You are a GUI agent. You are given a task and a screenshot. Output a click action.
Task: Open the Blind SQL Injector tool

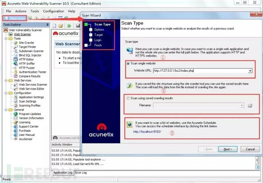pos(30,55)
